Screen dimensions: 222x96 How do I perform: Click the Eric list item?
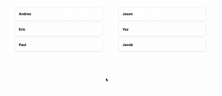coord(59,29)
